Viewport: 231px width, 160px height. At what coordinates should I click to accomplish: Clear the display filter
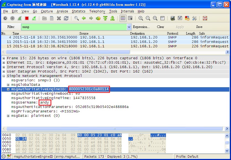pos(160,27)
